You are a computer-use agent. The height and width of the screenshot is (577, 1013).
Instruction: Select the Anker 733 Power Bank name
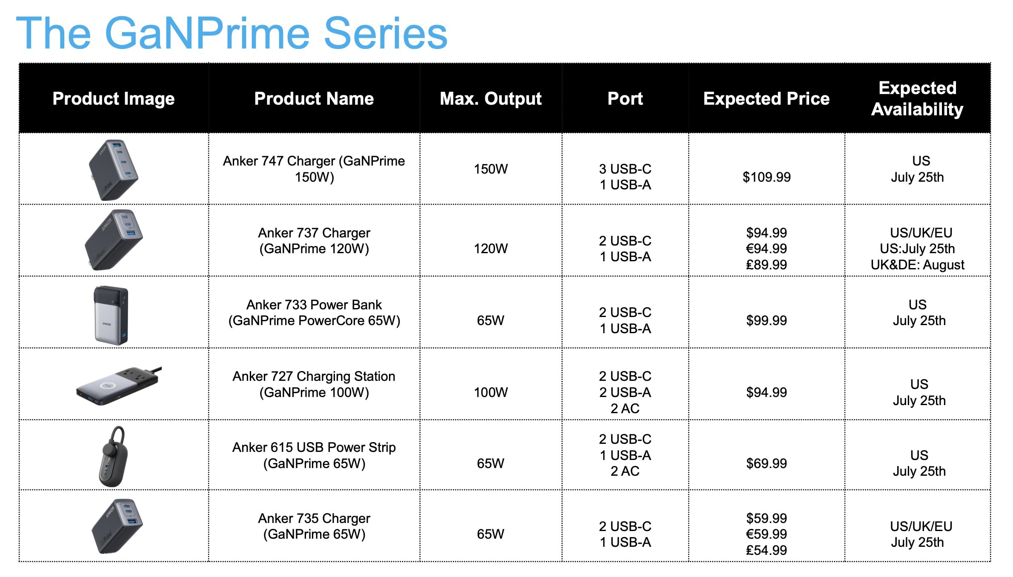click(x=314, y=313)
